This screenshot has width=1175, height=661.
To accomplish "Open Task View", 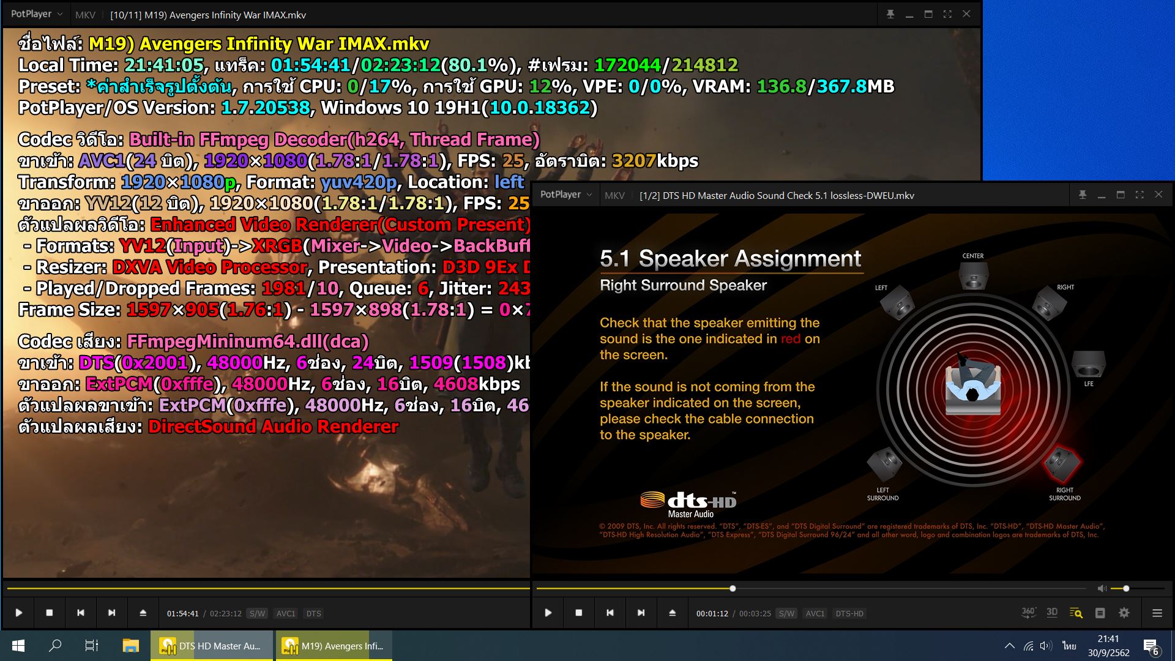I will (x=91, y=646).
